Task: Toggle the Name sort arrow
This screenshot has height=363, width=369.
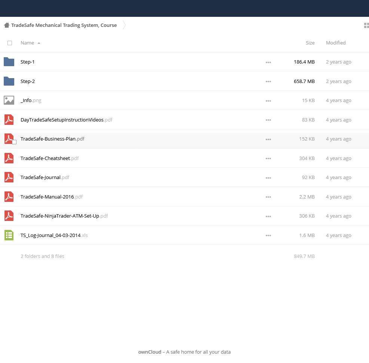Action: click(x=39, y=43)
